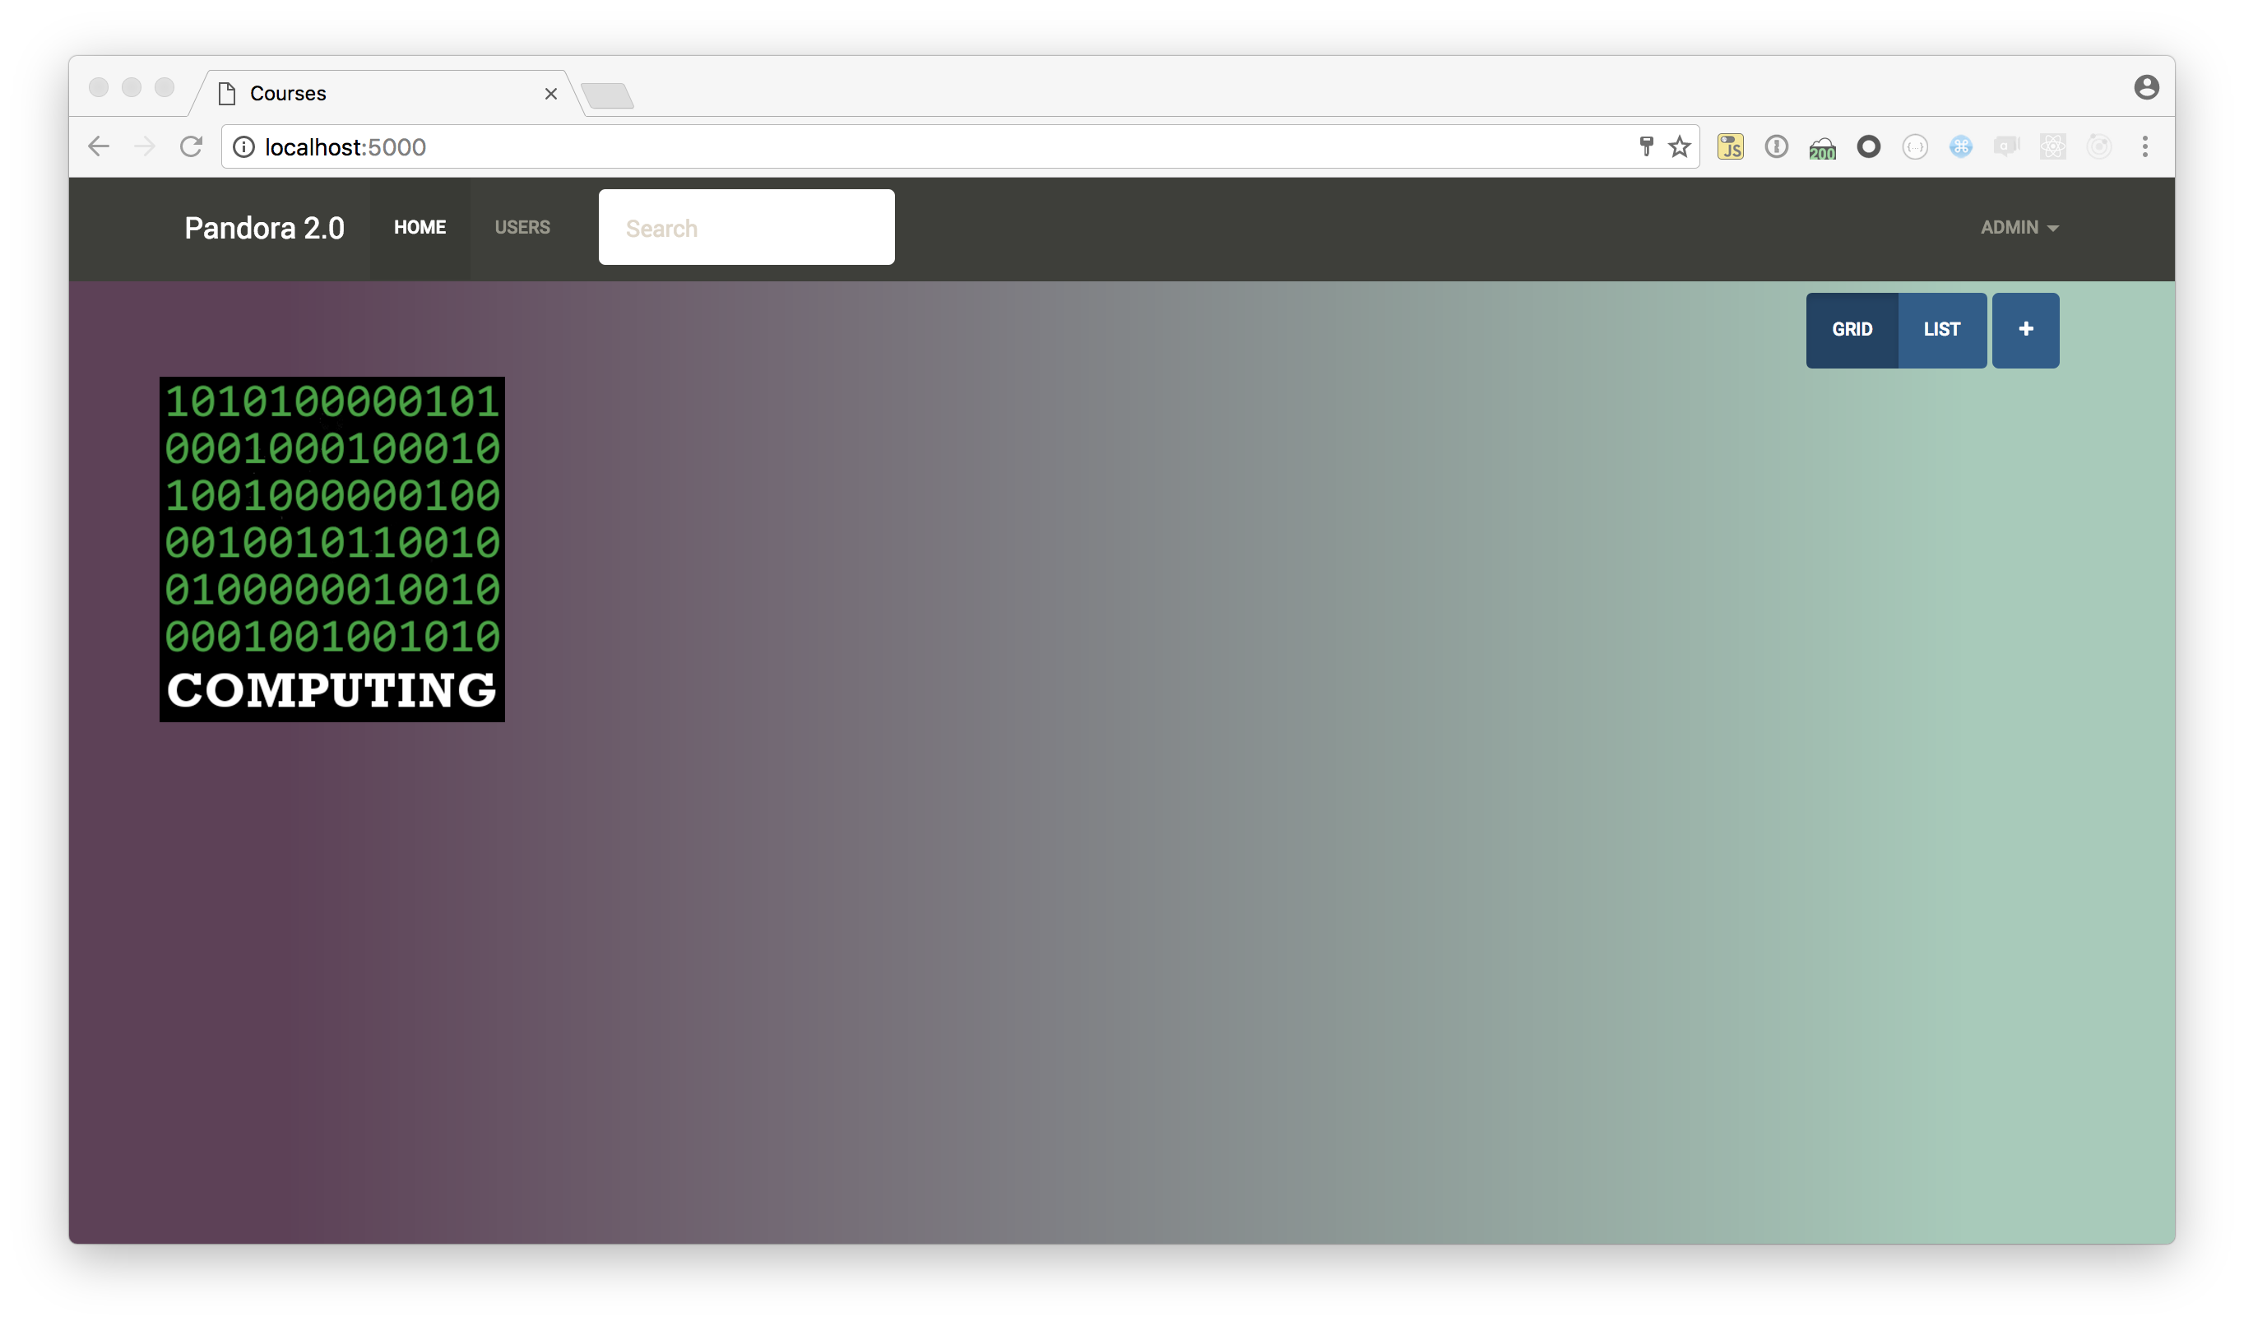Focus the Search input field
The image size is (2244, 1326).
pyautogui.click(x=746, y=228)
